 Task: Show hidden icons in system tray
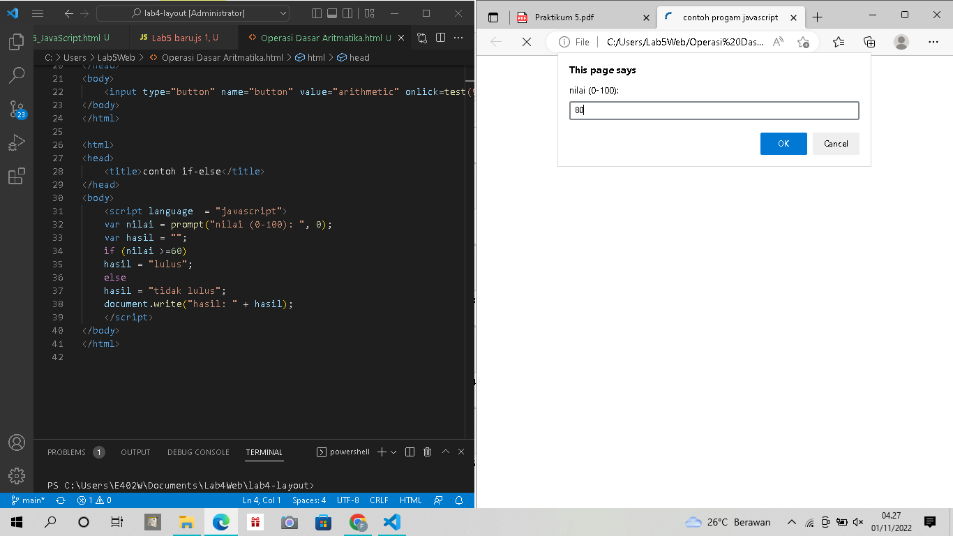tap(791, 521)
